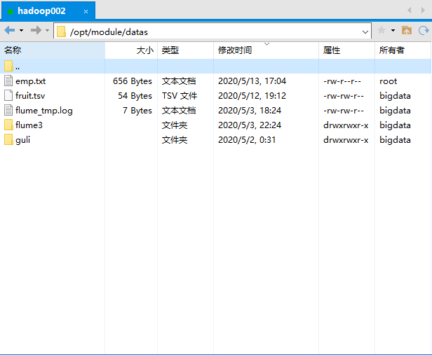Click the 'TSV 文件' type cell
The image size is (432, 355).
click(x=180, y=96)
